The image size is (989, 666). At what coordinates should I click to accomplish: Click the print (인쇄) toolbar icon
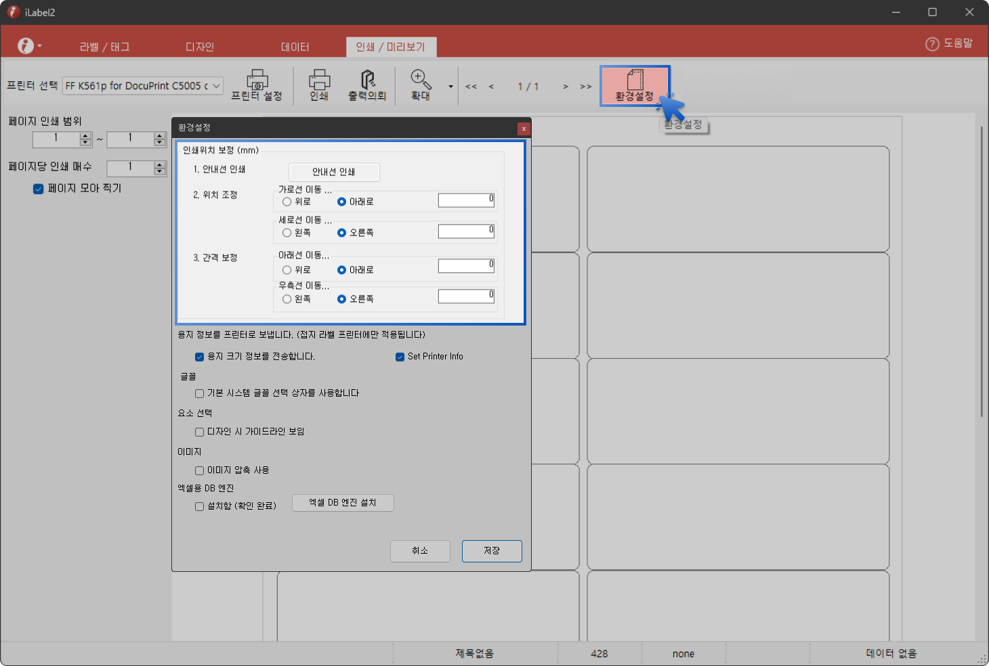pyautogui.click(x=319, y=85)
